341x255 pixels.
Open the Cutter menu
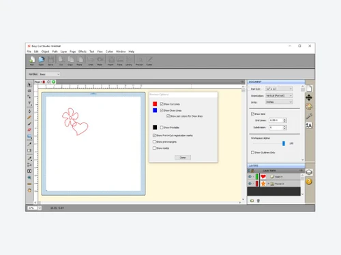click(109, 52)
